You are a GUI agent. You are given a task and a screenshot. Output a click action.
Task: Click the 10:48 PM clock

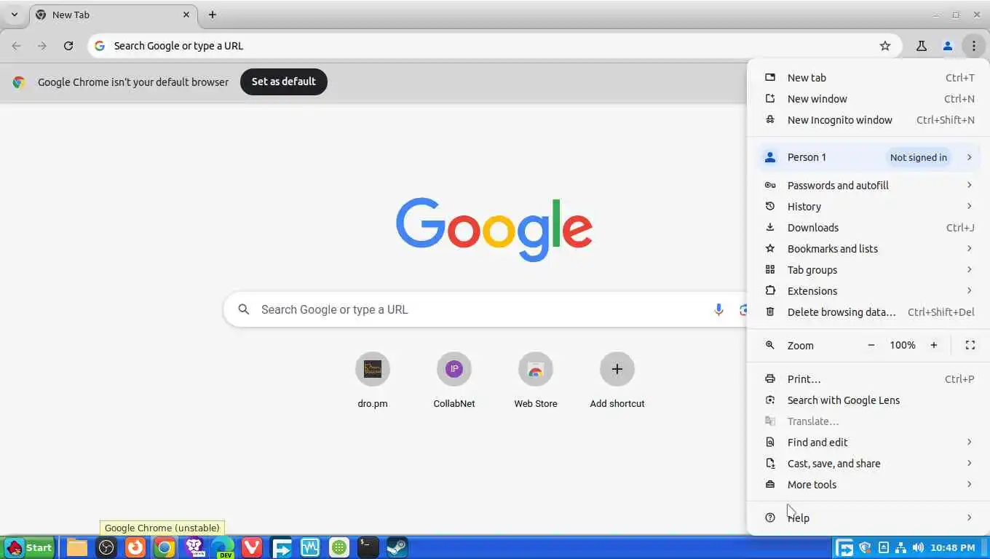(x=952, y=547)
